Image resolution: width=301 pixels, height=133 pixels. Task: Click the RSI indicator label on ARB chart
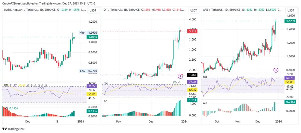point(205,77)
